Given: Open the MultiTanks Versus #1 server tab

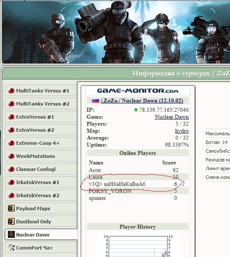Looking at the screenshot, I should coord(41,91).
